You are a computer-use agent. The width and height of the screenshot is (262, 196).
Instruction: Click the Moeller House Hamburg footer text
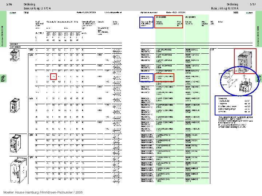[x=43, y=192]
